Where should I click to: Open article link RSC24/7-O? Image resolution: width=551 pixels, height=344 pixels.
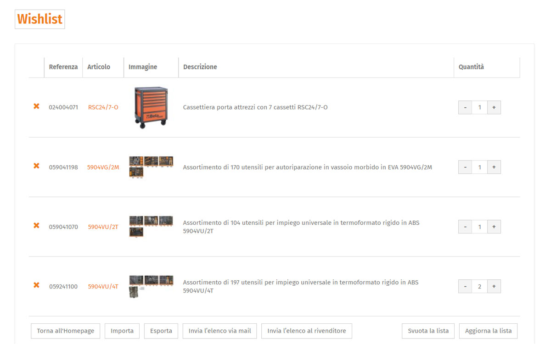[x=103, y=107]
